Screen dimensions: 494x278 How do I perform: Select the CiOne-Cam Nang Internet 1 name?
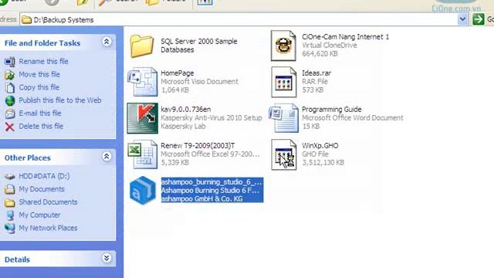tap(345, 37)
